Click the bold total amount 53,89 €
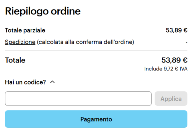The width and height of the screenshot is (193, 134). (175, 60)
